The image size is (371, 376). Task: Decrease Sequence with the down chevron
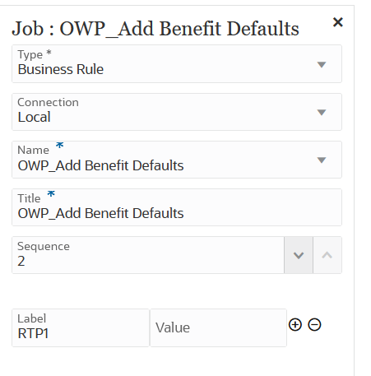pos(299,255)
